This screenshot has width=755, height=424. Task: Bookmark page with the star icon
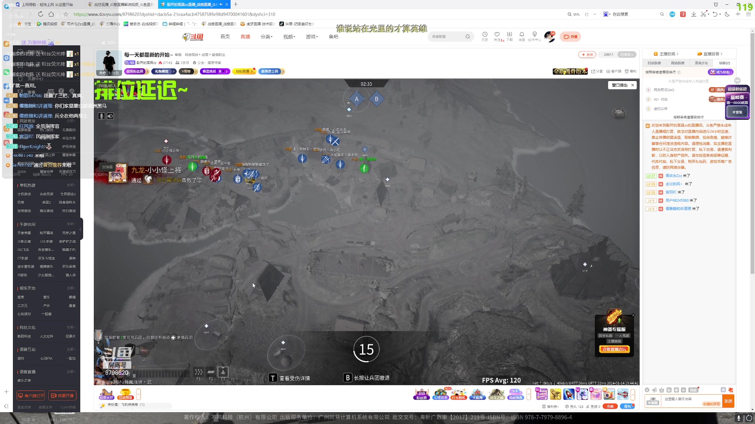pos(66,14)
